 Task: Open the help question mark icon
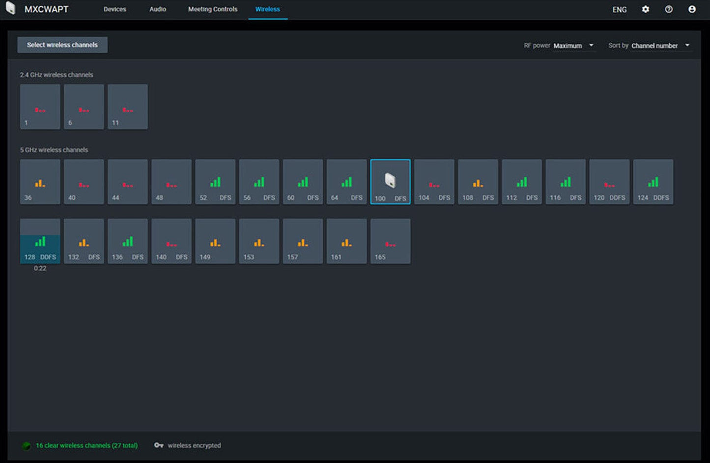pos(668,9)
